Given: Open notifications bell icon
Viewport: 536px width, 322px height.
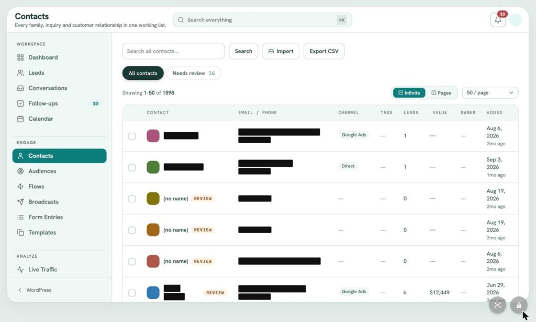Looking at the screenshot, I should [x=498, y=20].
